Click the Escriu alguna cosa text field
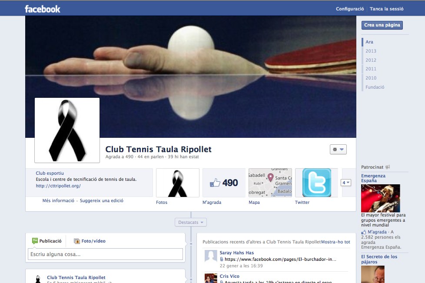Viewport: 425px width, 283px height. (x=105, y=254)
